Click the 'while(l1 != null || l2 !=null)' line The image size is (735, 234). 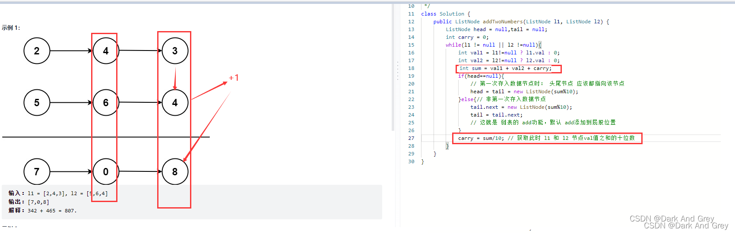tap(494, 45)
